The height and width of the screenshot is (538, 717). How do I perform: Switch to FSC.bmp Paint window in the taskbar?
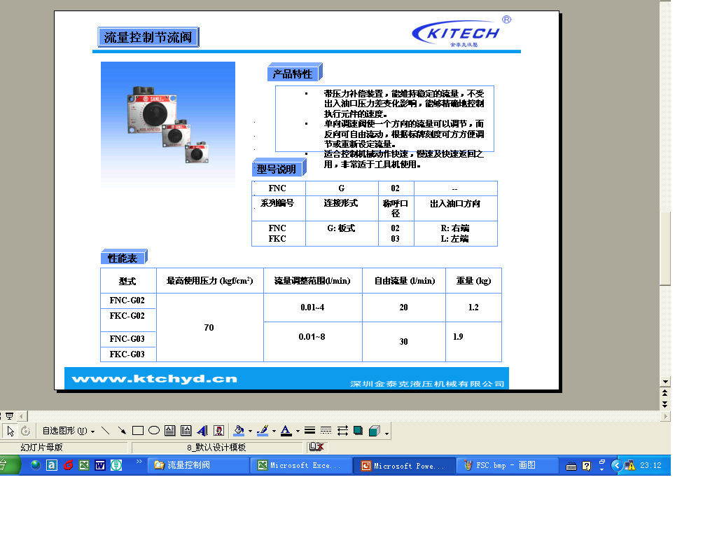pyautogui.click(x=508, y=465)
